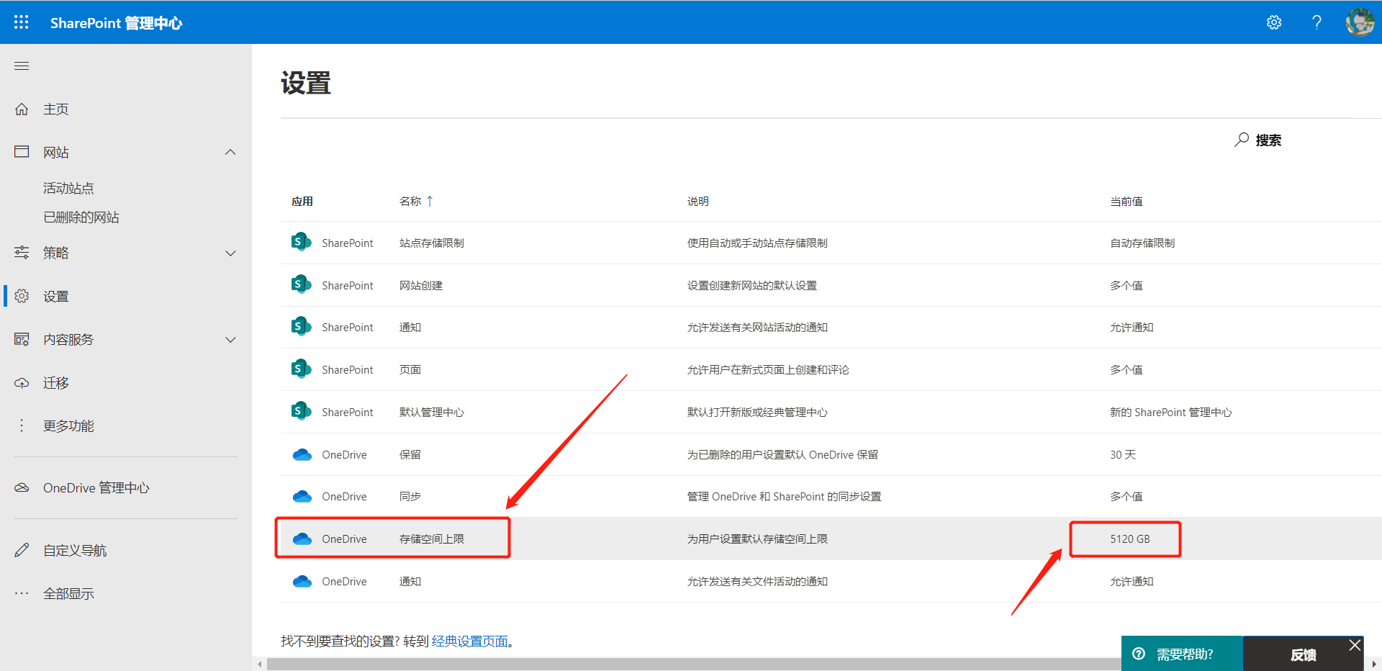Click the 5120 GB value

point(1129,539)
